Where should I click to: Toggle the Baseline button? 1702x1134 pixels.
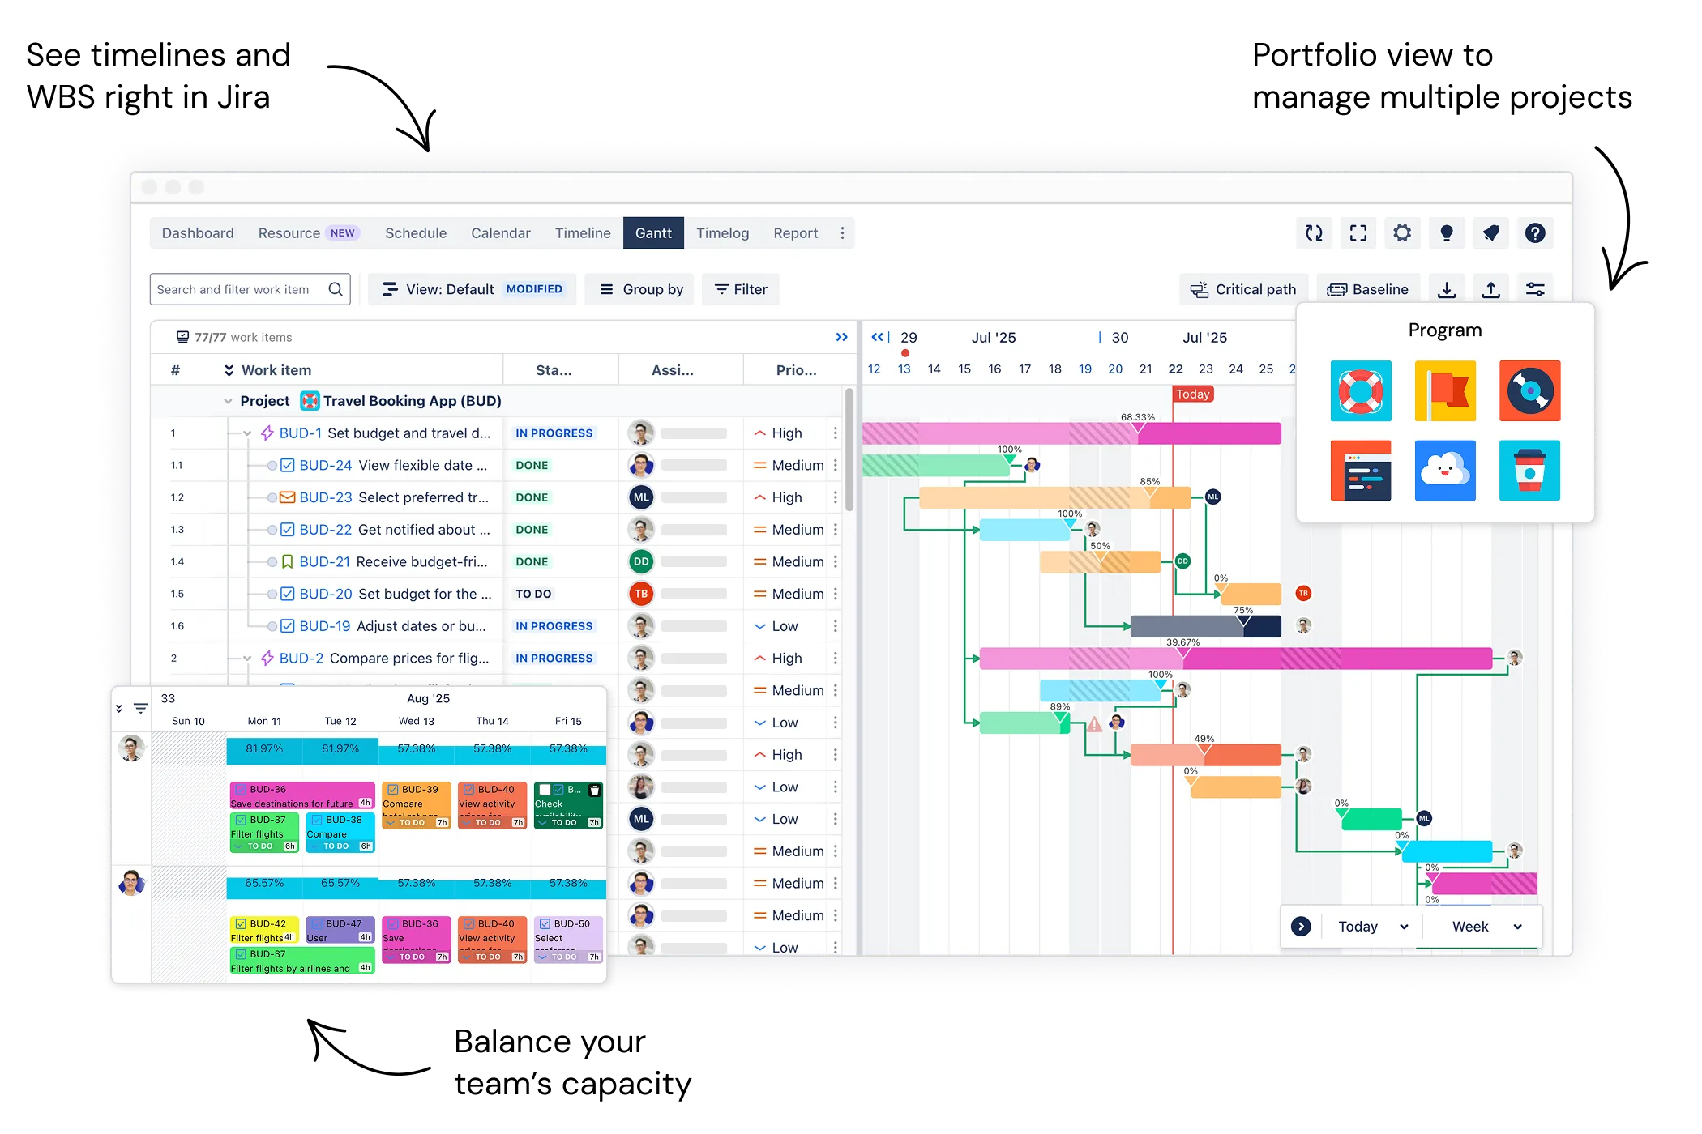click(x=1368, y=289)
